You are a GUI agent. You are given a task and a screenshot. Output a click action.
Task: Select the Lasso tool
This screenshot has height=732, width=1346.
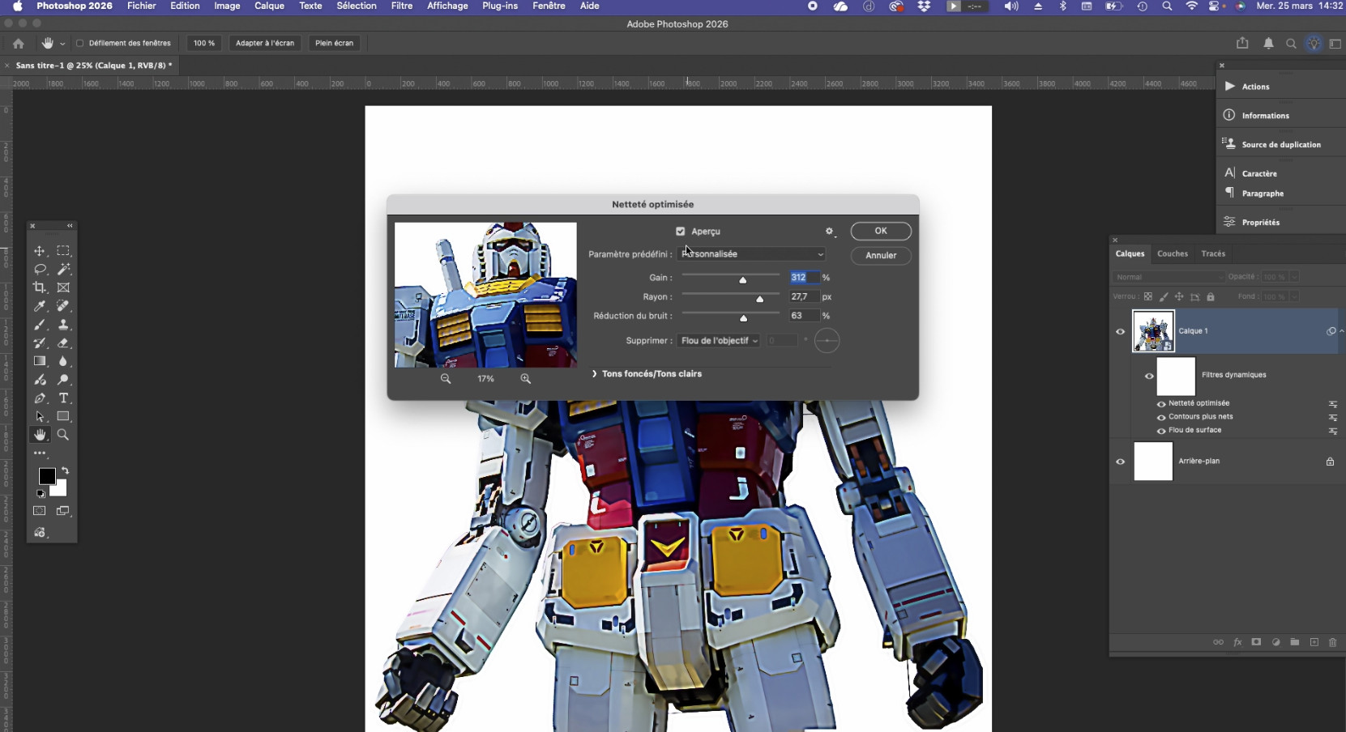click(39, 269)
